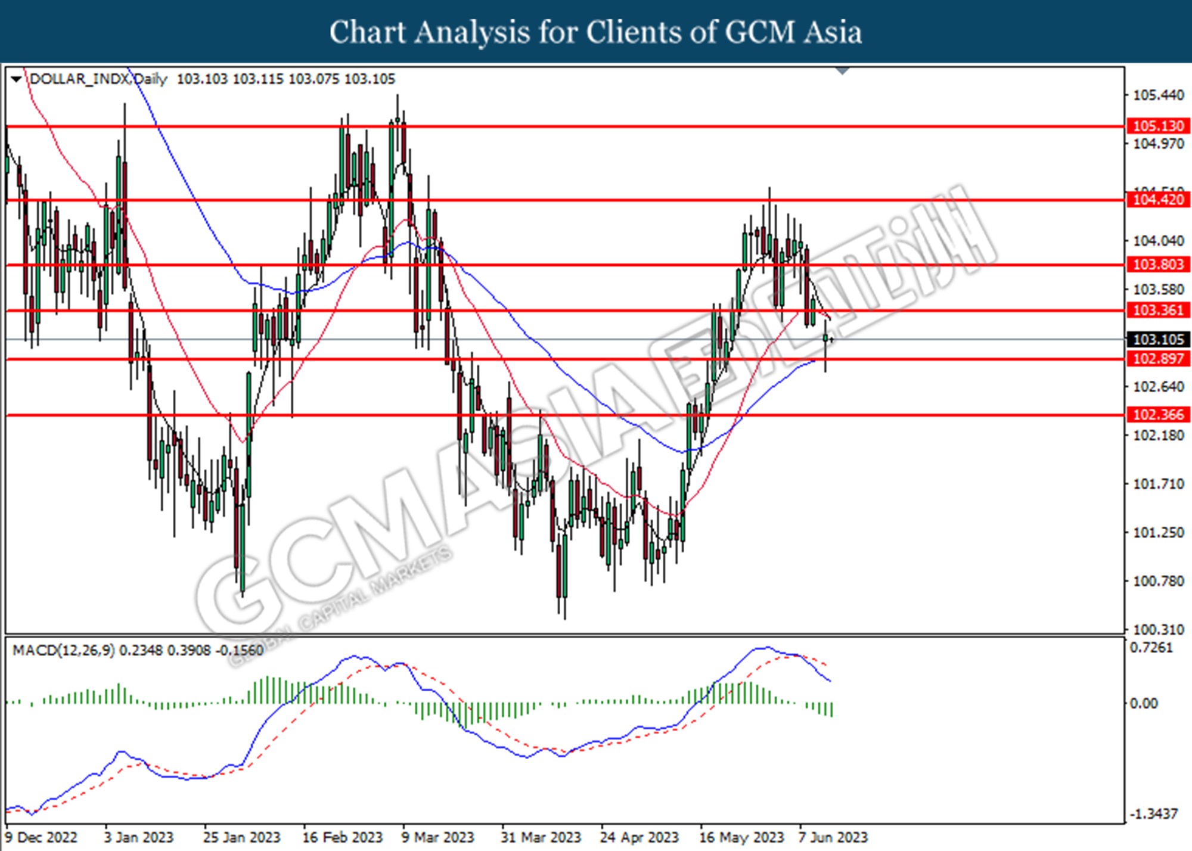Viewport: 1192px width, 851px height.
Task: Click the 16 May 2023 date label
Action: 741,837
